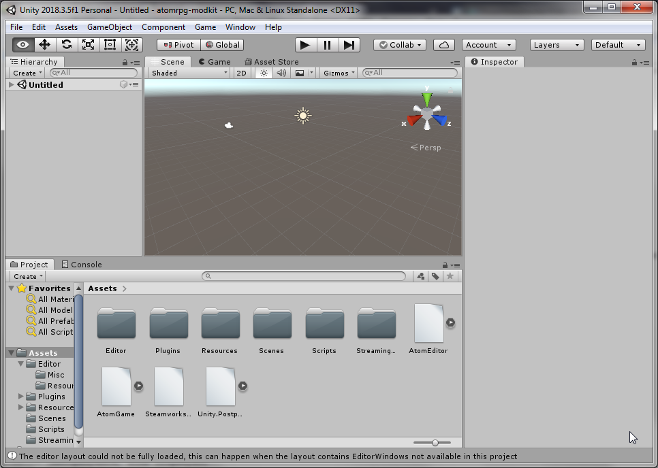This screenshot has width=658, height=468.
Task: Open the Layers dropdown
Action: pyautogui.click(x=557, y=45)
